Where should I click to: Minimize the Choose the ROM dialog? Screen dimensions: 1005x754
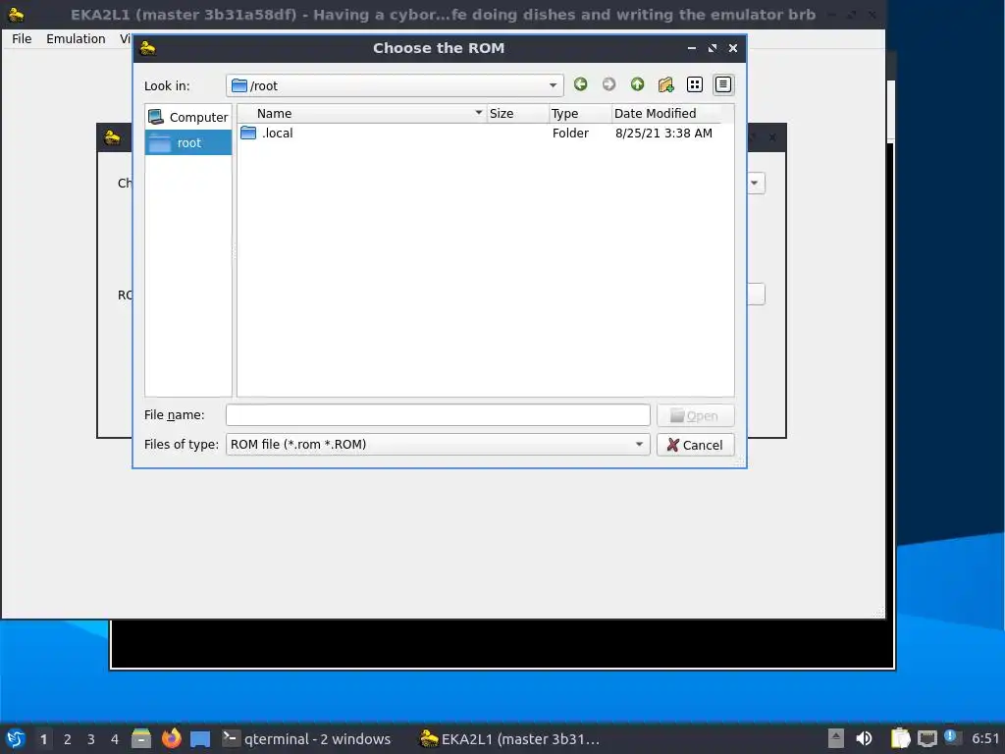pos(692,48)
